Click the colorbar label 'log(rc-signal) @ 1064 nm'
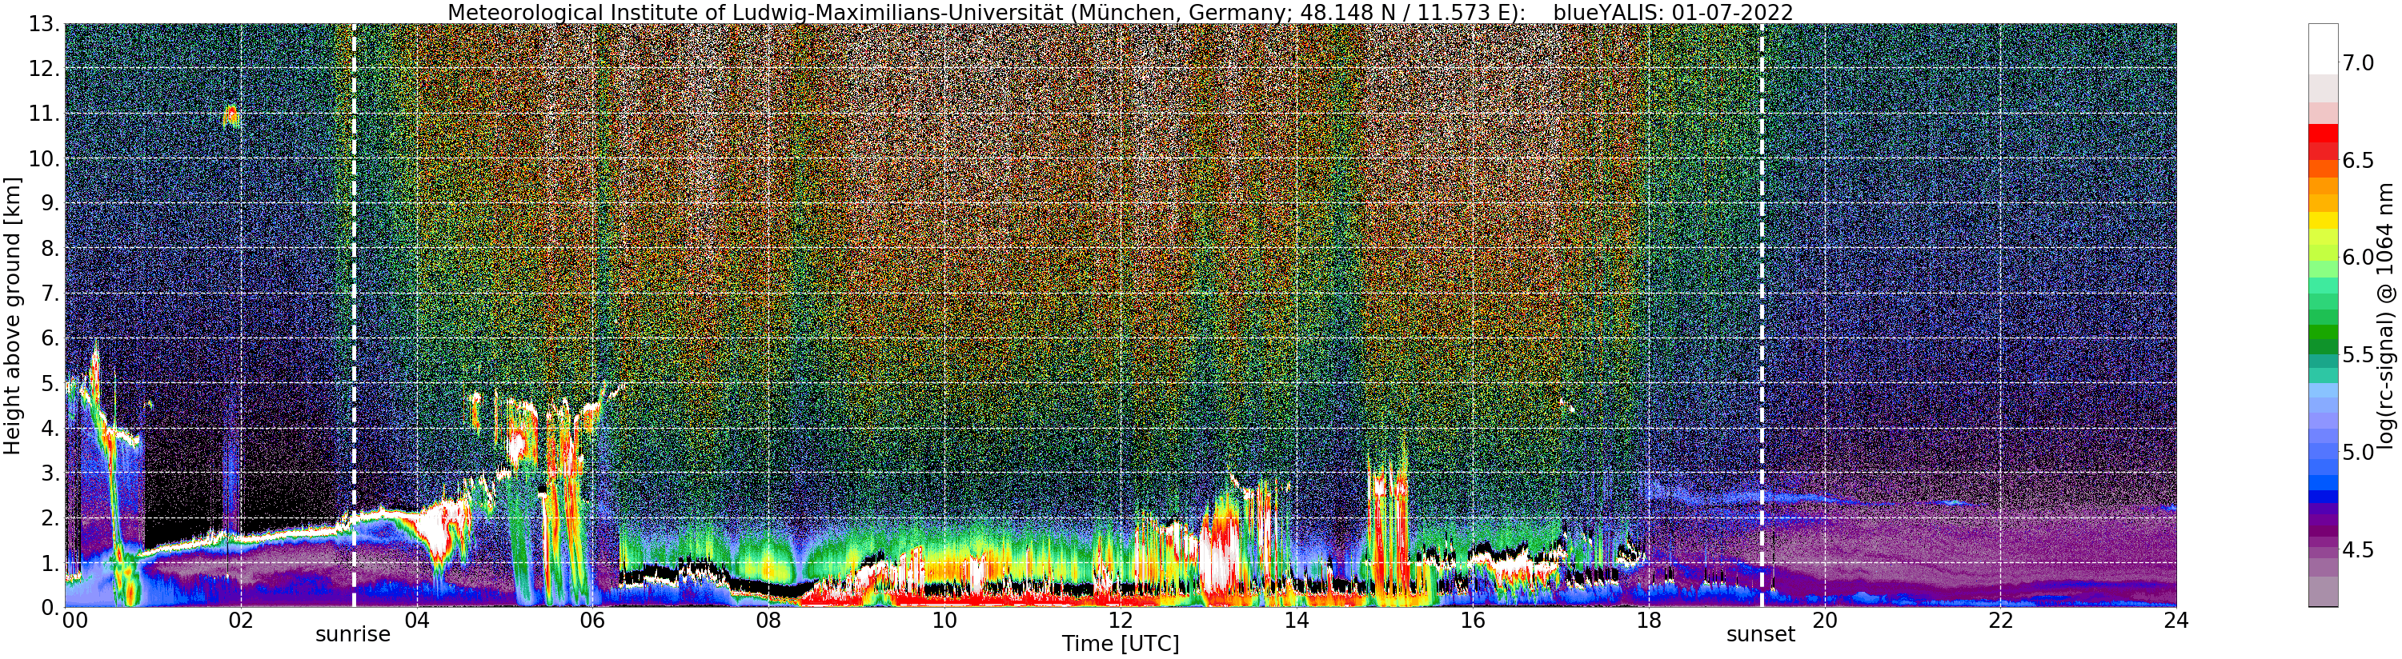 coord(2387,315)
